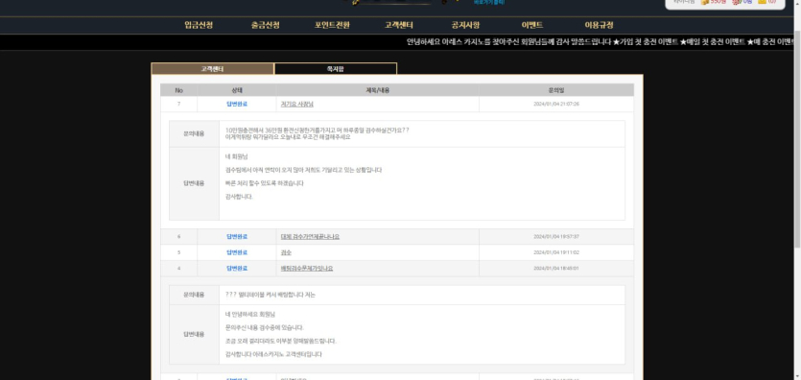The image size is (801, 380).
Task: Click 답변완료 status of inquiry 7
Action: (x=237, y=104)
